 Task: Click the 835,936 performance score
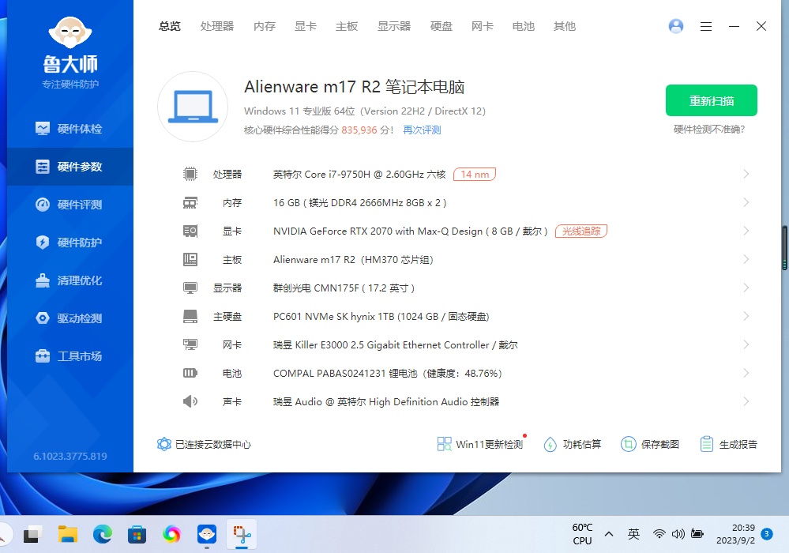(359, 130)
